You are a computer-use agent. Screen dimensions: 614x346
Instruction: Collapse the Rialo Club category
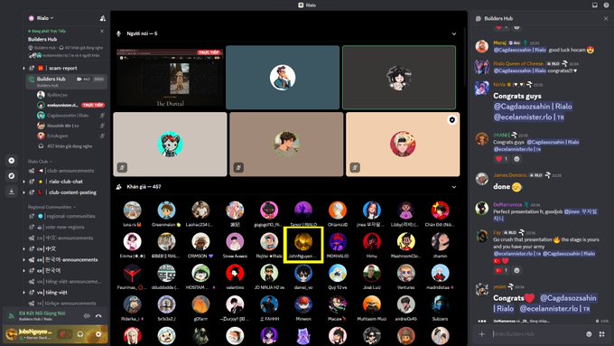coord(40,162)
